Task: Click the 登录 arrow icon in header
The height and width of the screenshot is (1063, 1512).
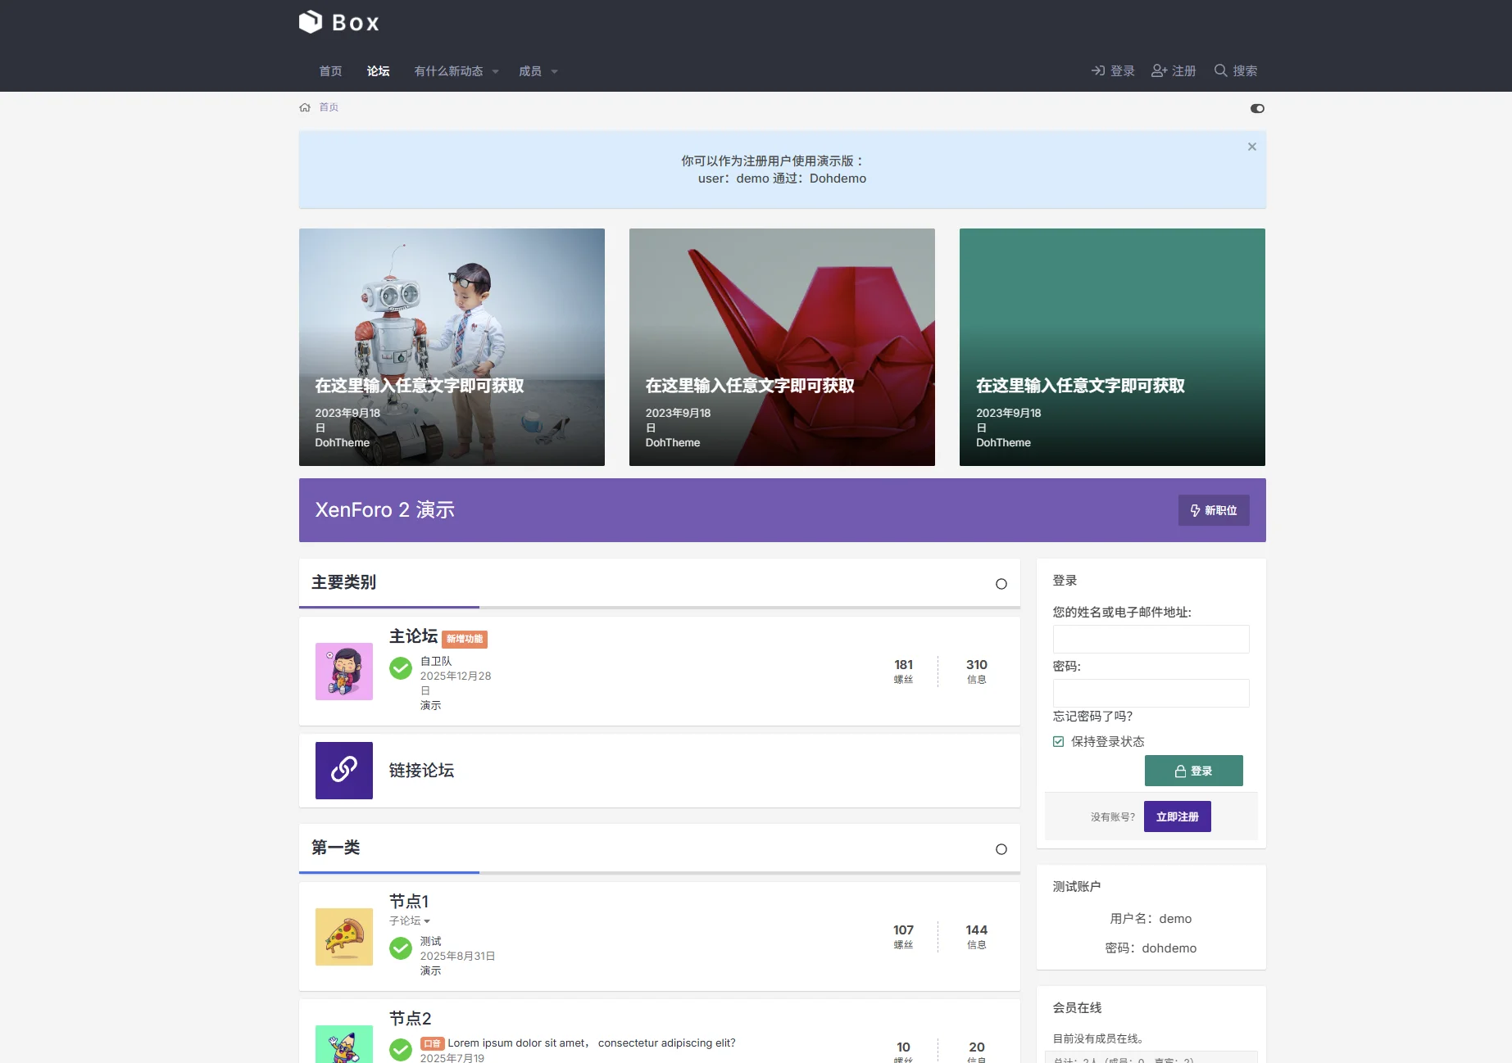Action: tap(1098, 70)
